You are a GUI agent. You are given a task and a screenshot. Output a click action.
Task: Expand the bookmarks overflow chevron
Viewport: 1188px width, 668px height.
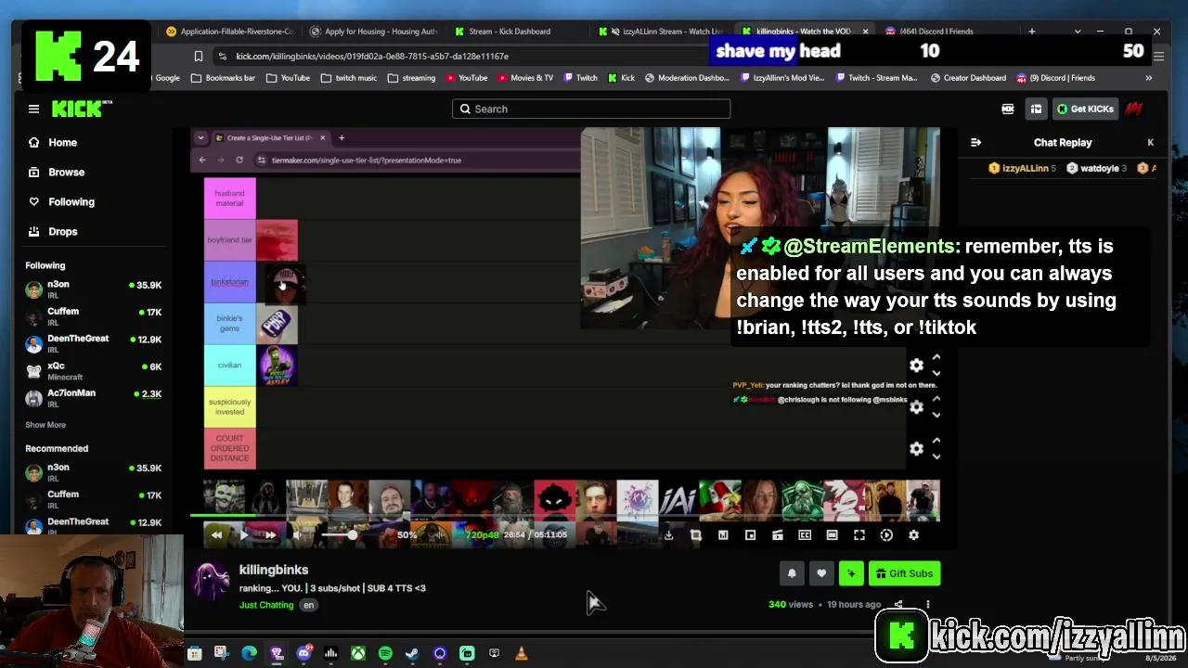1148,78
